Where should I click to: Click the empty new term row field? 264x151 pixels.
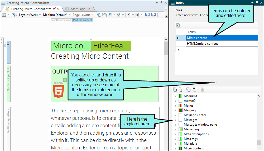222,49
